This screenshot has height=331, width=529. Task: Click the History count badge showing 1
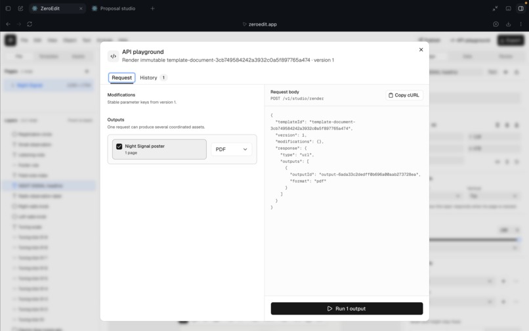tap(163, 77)
